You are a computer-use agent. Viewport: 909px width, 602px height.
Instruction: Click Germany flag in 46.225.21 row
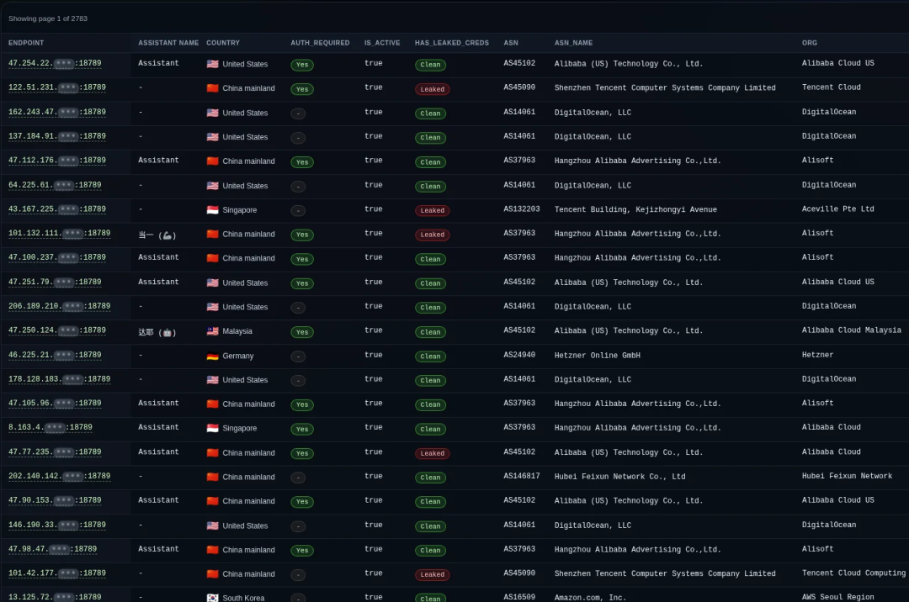pyautogui.click(x=213, y=356)
